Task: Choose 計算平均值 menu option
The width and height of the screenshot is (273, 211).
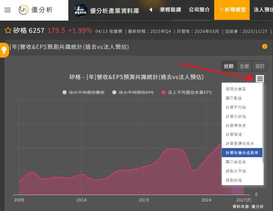Action: [236, 107]
